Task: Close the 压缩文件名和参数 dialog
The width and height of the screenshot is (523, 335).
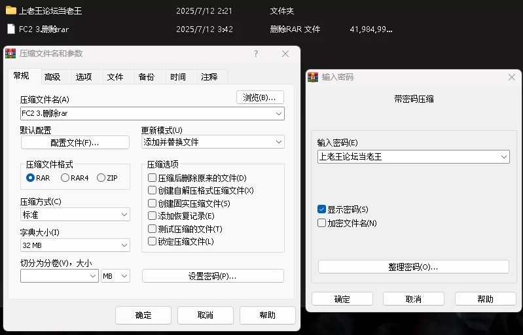Action: (285, 54)
